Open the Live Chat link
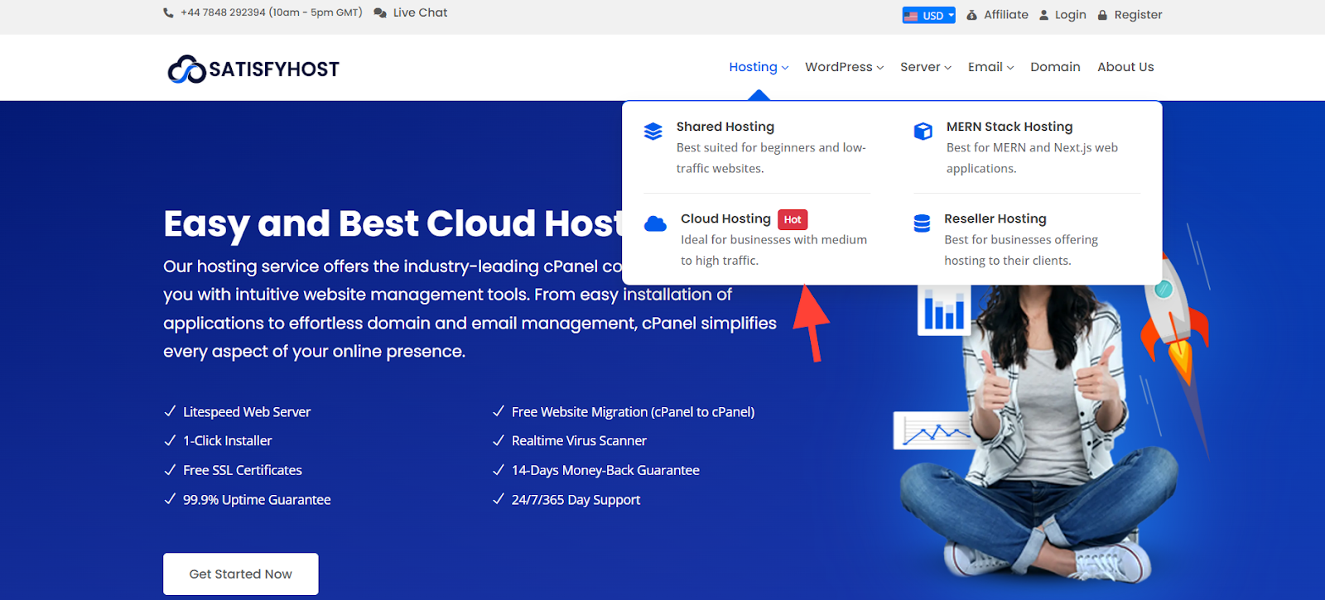 [420, 12]
